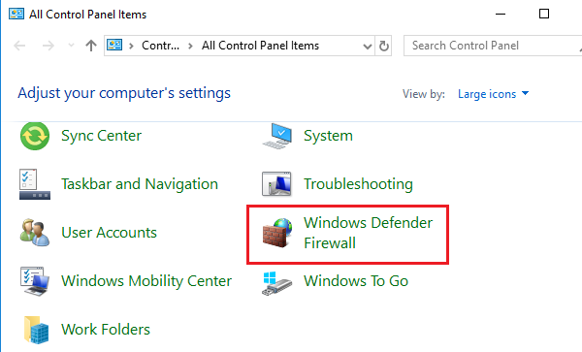582x352 pixels.
Task: Click the System computer monitor icon
Action: (277, 136)
